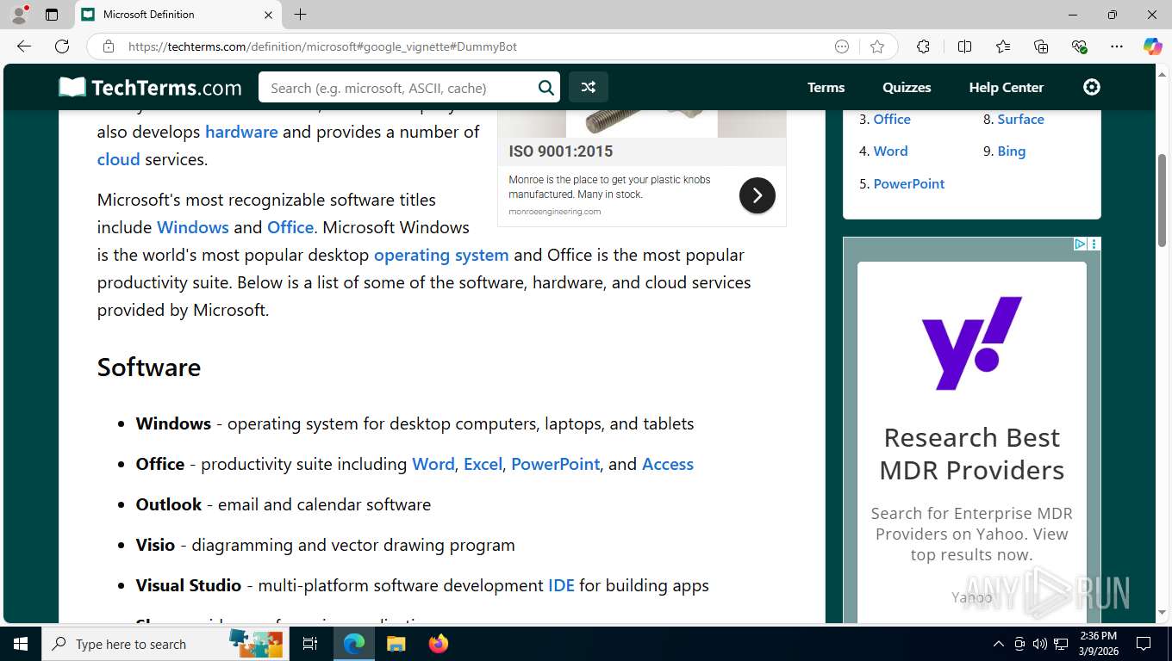Screen dimensions: 1172x661
Task: Follow the IDE link
Action: point(561,585)
